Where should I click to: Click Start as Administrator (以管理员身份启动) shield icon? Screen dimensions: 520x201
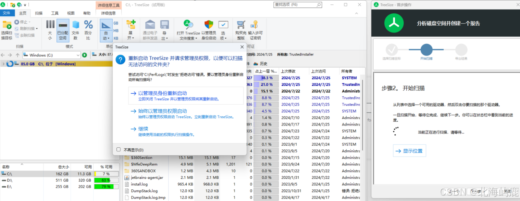pos(209,25)
